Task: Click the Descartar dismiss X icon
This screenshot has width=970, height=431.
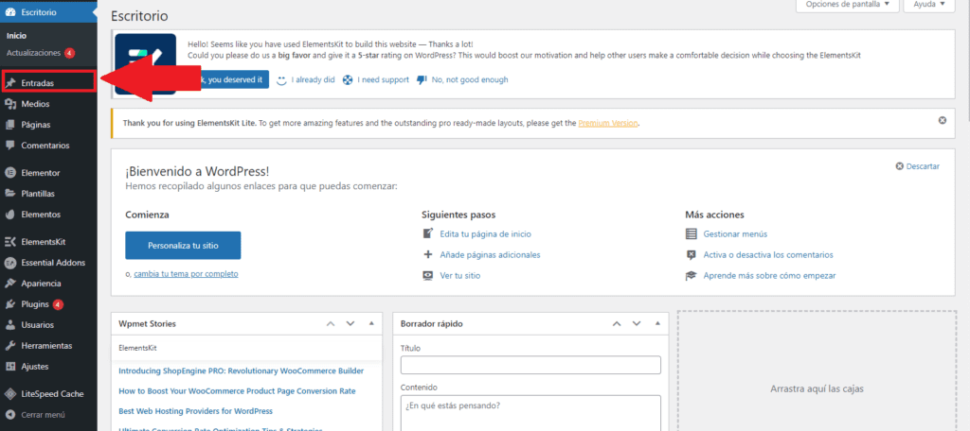Action: [x=900, y=166]
